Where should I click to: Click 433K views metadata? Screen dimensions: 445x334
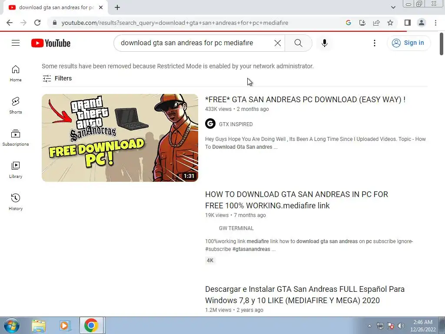[218, 109]
